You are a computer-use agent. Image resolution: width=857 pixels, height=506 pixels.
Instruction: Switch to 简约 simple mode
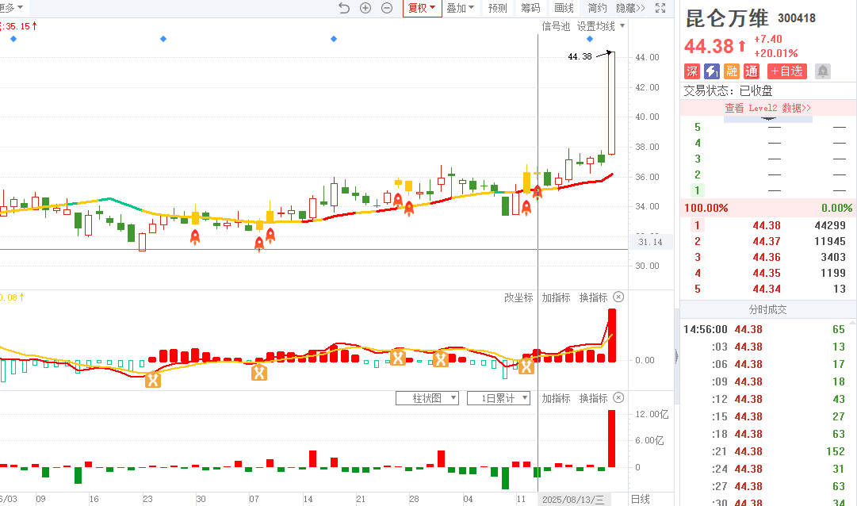[597, 8]
